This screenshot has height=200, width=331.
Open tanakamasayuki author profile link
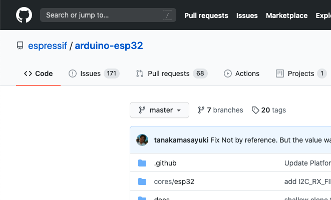pos(181,140)
